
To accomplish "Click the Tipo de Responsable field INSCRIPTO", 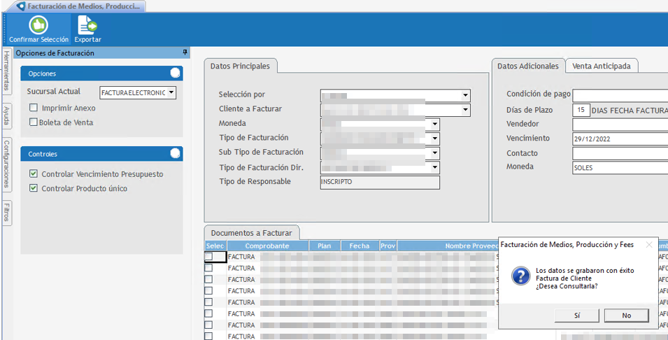I will pos(380,182).
